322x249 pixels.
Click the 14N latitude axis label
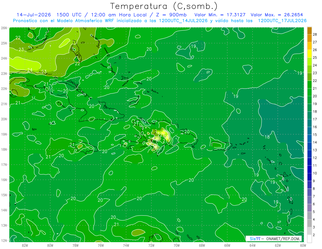pyautogui.click(x=4, y=210)
